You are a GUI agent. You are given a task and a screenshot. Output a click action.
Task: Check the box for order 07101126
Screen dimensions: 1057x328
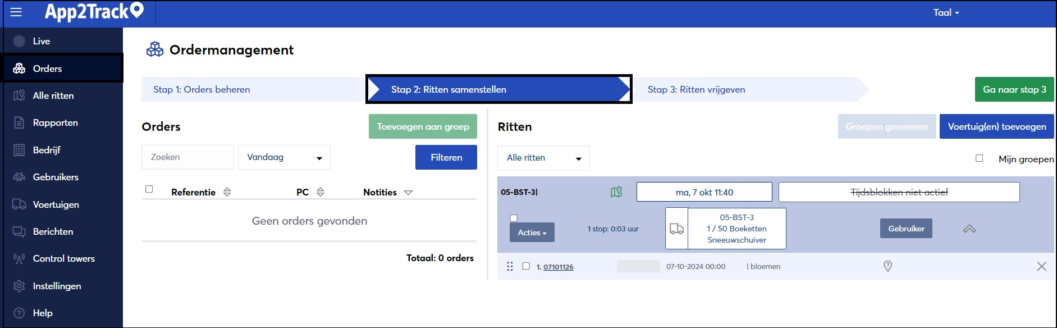526,266
